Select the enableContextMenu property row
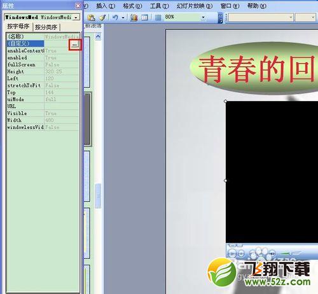Viewport: 318px width, 294px height. tap(43, 50)
